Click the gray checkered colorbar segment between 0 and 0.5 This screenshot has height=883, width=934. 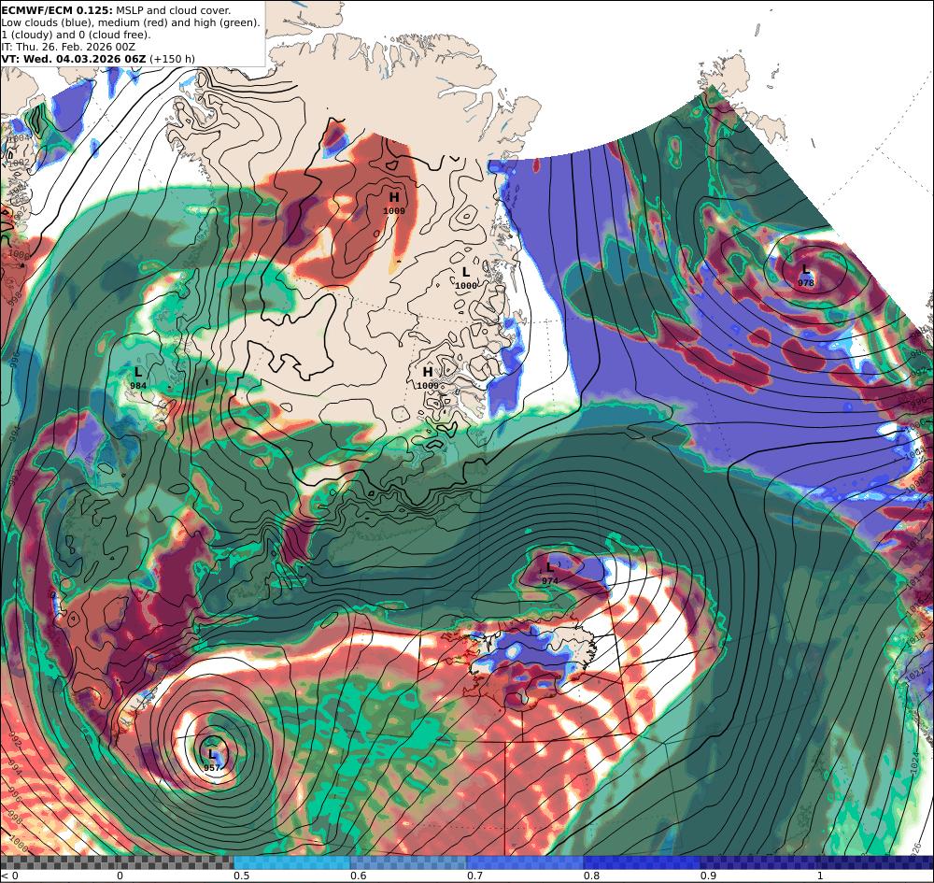(176, 862)
